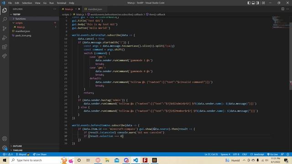
Task: Click the taskbar search box
Action: tap(42, 160)
